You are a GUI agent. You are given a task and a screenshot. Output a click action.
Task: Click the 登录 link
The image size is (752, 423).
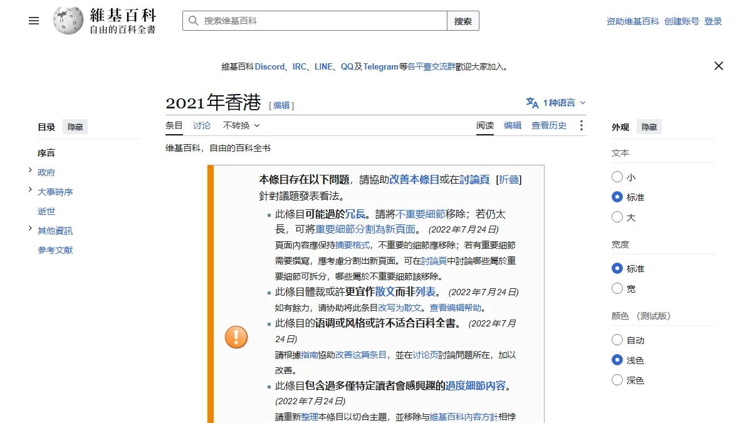point(713,21)
